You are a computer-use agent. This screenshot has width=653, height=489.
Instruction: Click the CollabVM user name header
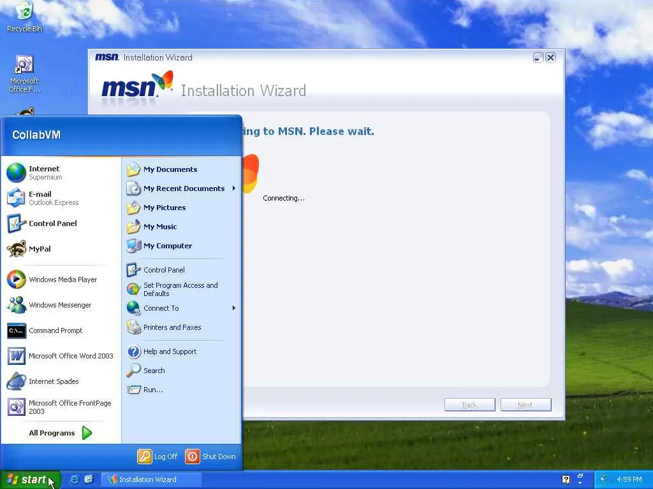click(36, 135)
